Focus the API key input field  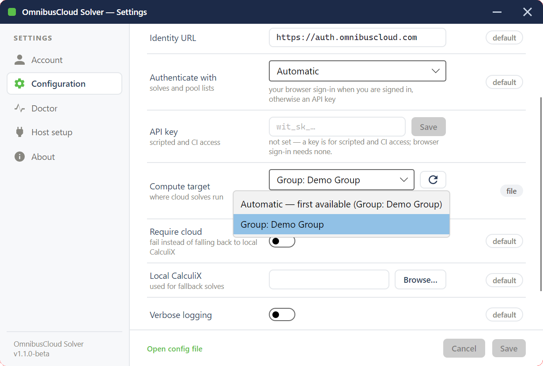tap(337, 127)
